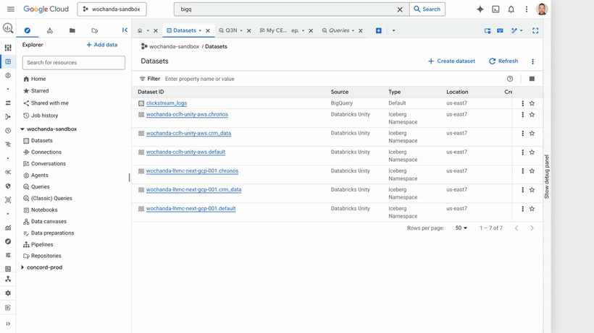594x333 pixels.
Task: Expand the concord-prod project
Action: click(x=22, y=267)
